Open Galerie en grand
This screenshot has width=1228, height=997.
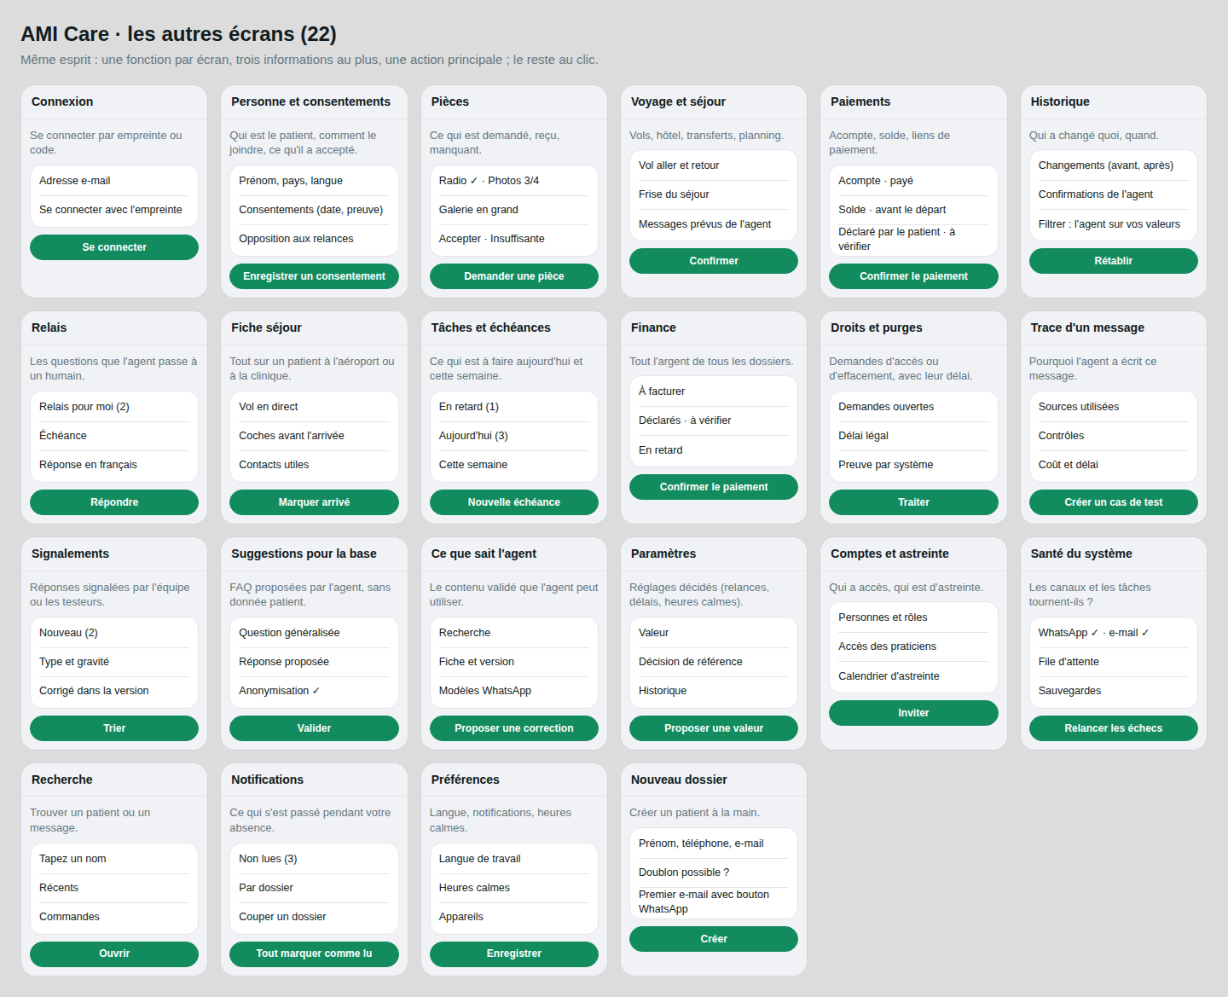pyautogui.click(x=514, y=210)
